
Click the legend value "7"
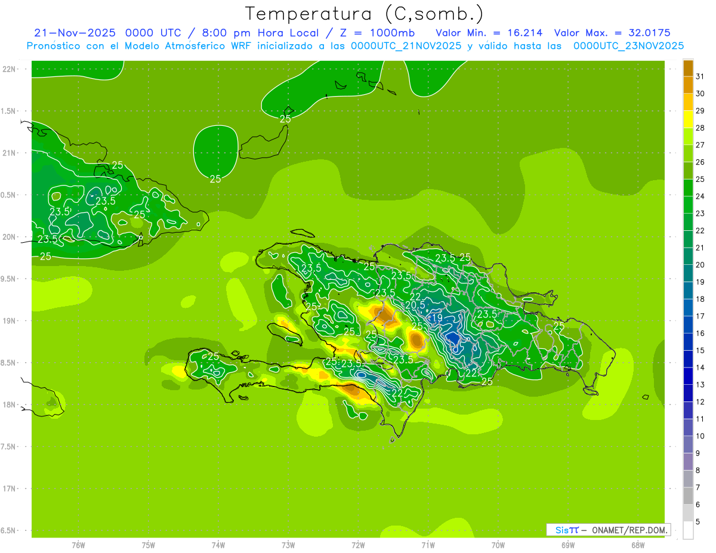point(698,488)
